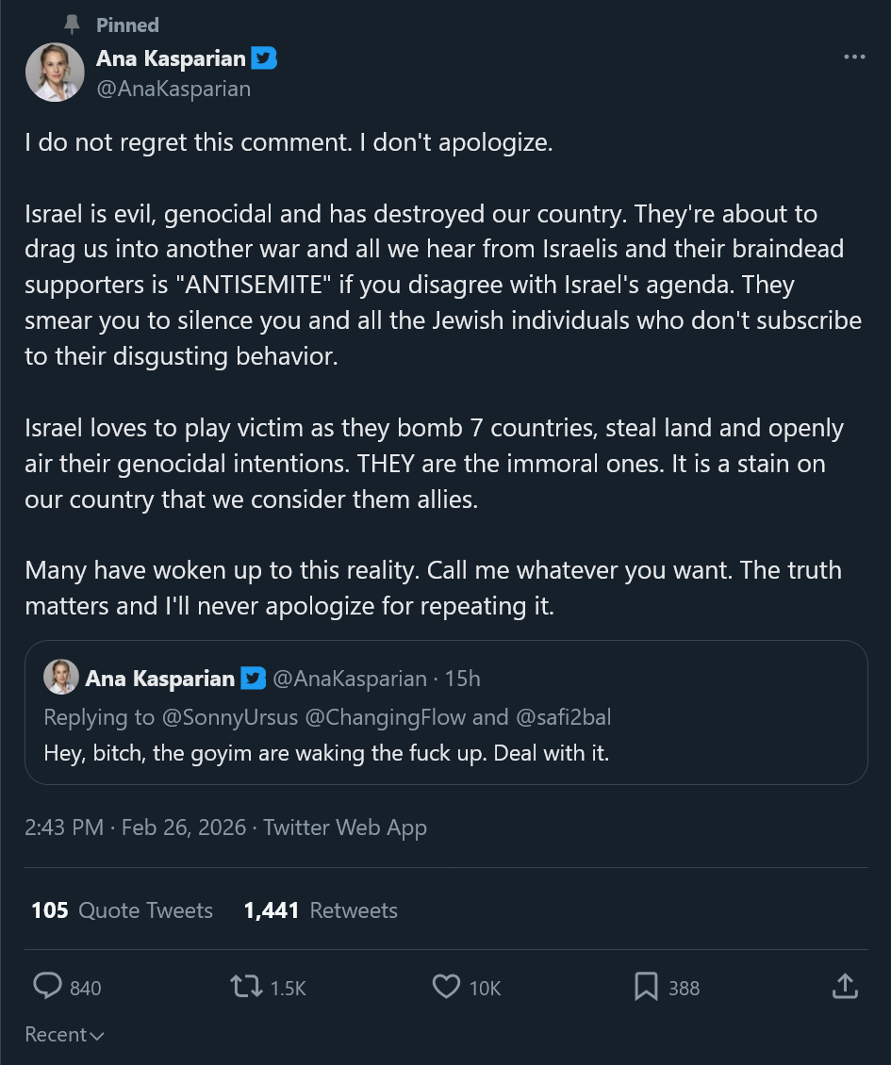This screenshot has width=891, height=1065.
Task: Click the @AnaKasparian handle in header
Action: 173,89
